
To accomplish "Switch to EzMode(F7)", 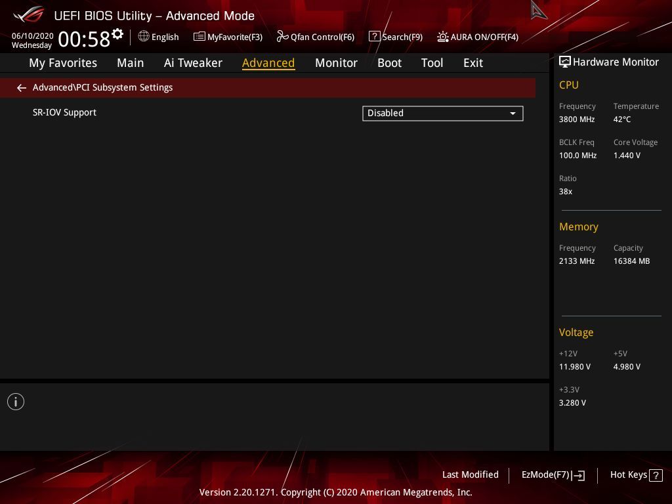I will [553, 475].
